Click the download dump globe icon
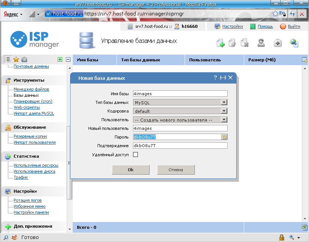The width and height of the screenshot is (309, 242). coord(294,43)
